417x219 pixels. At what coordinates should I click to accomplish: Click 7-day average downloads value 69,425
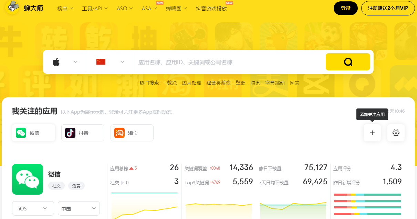[315, 182]
